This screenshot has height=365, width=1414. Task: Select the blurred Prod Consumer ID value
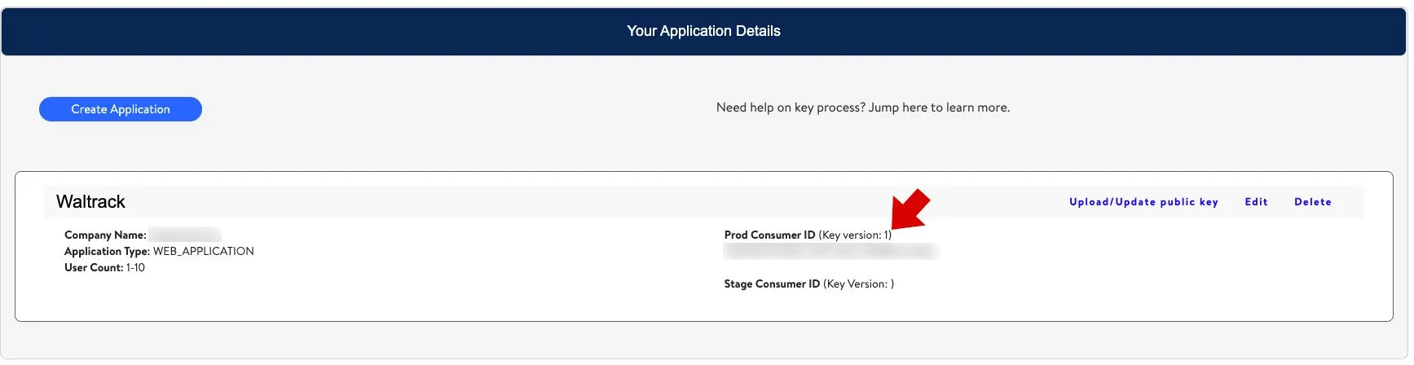[831, 252]
